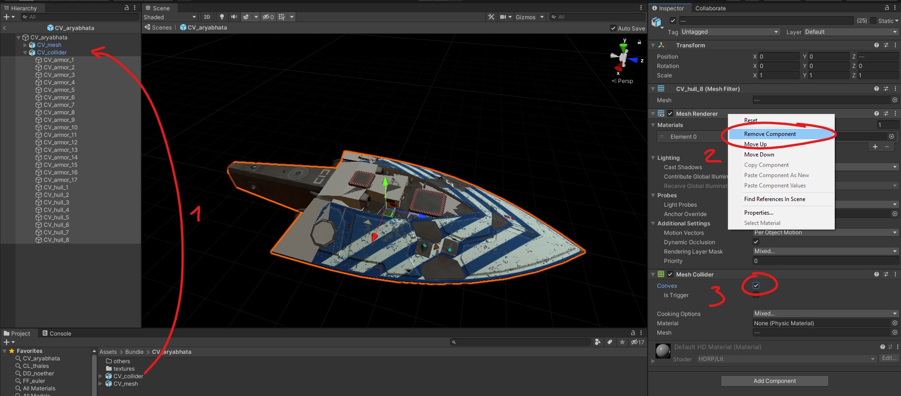Open Mesh Collider preset selector icon

[x=886, y=274]
